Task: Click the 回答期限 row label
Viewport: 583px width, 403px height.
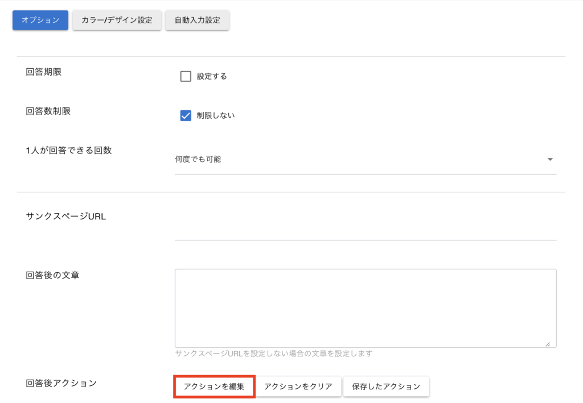Action: [44, 72]
